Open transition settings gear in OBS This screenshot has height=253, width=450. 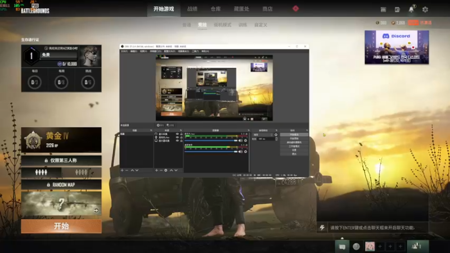(x=276, y=135)
